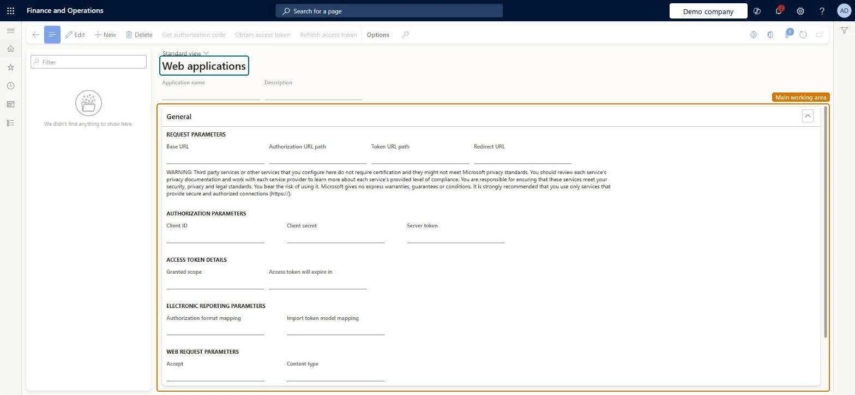Open the Workspaces icon in the sidebar
The width and height of the screenshot is (855, 395).
[10, 104]
